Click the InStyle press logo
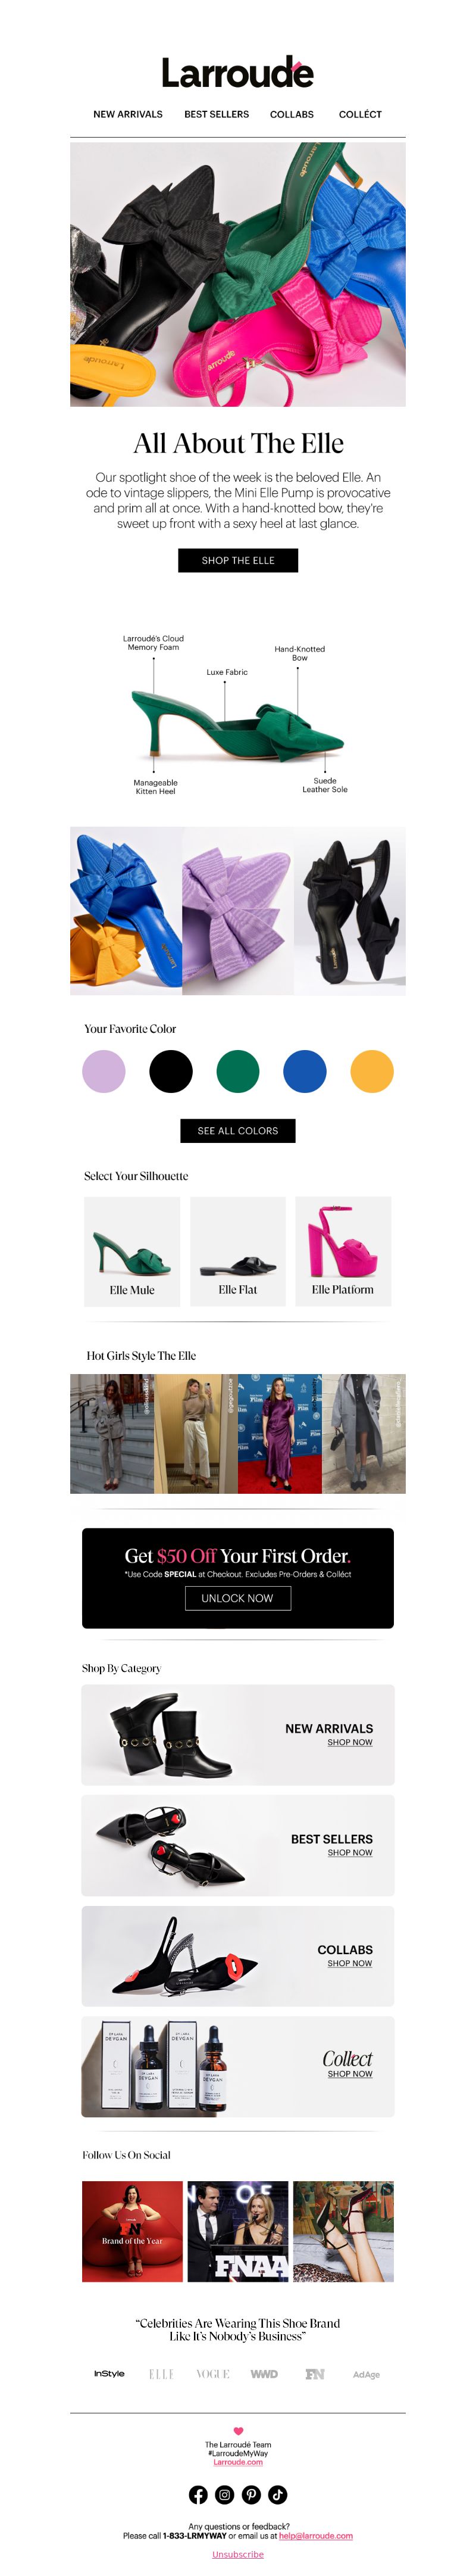 click(x=109, y=2373)
